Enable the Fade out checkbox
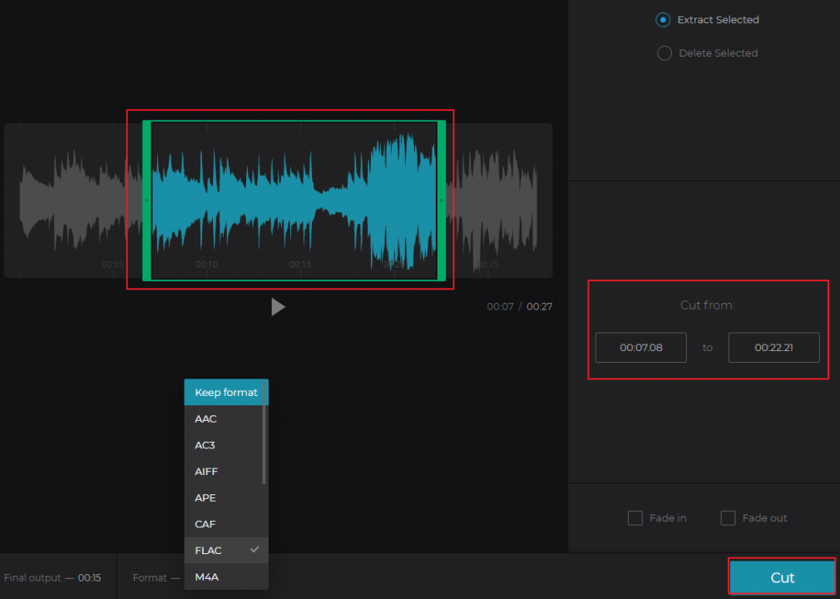The height and width of the screenshot is (599, 840). 728,518
